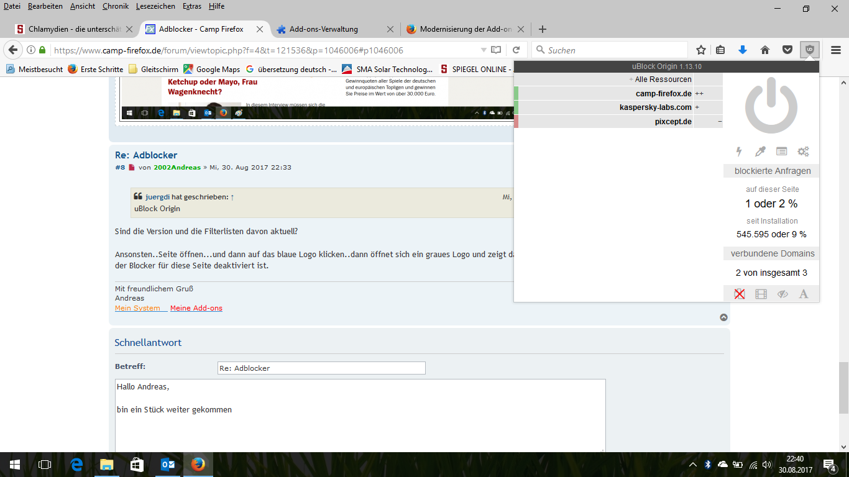Open a new tab

(543, 29)
